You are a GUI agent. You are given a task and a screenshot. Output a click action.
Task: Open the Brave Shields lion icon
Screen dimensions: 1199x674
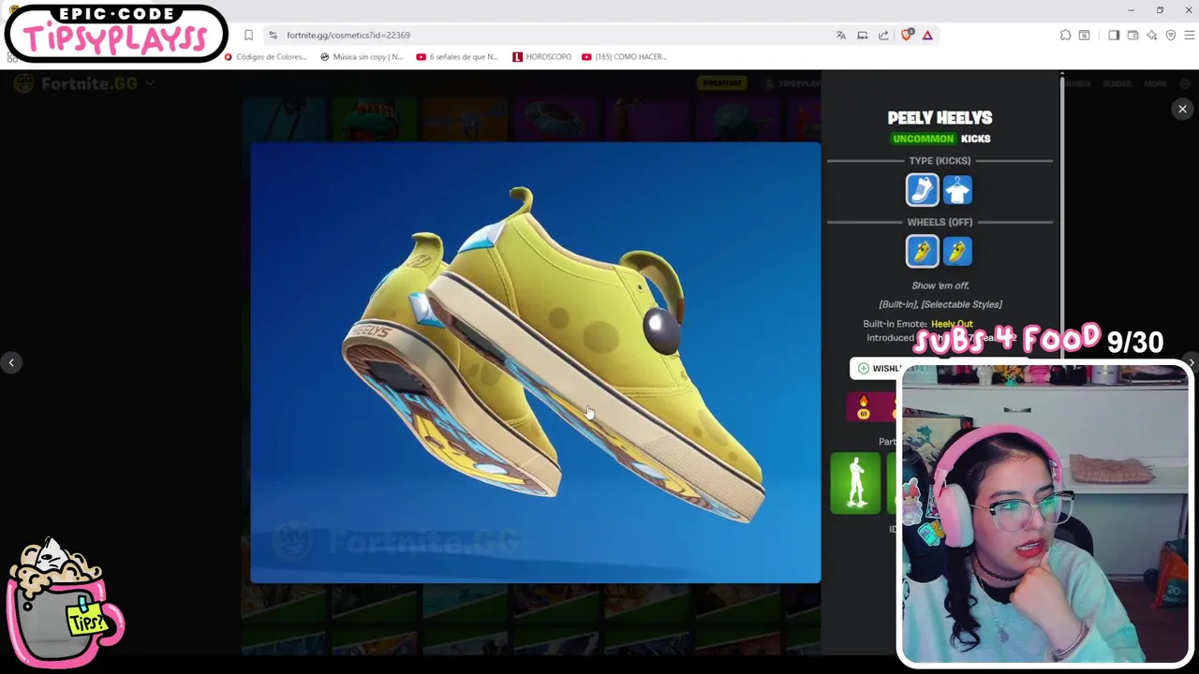tap(907, 35)
